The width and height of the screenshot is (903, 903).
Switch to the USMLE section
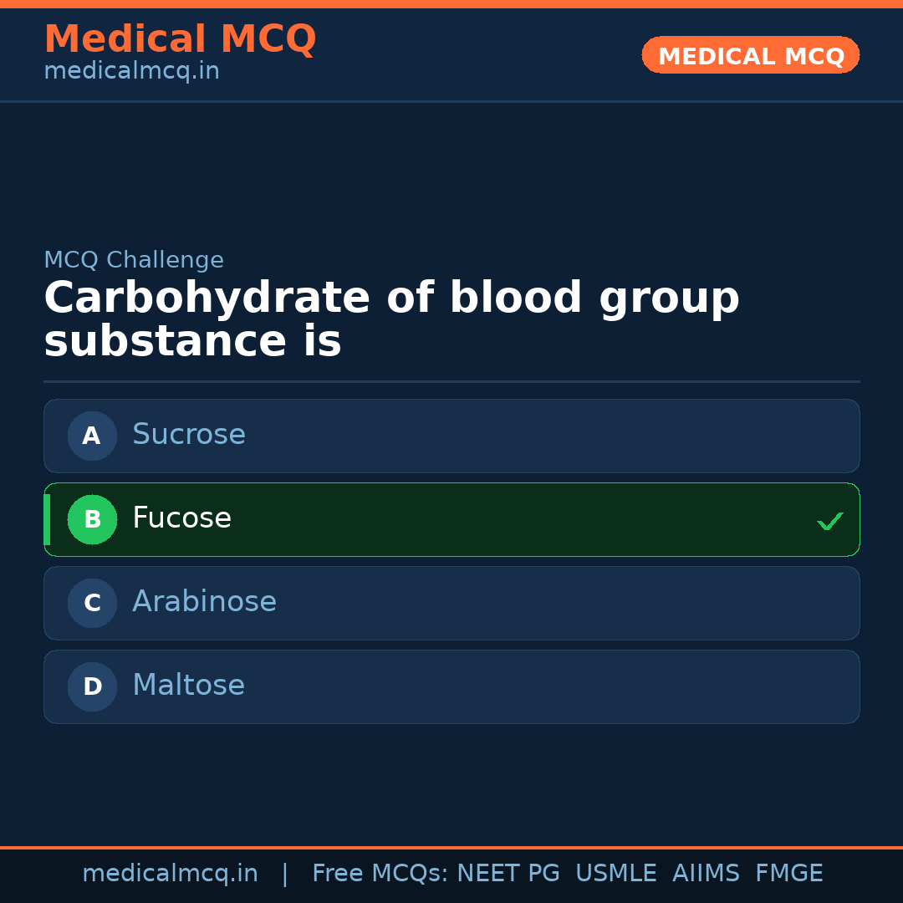click(616, 872)
